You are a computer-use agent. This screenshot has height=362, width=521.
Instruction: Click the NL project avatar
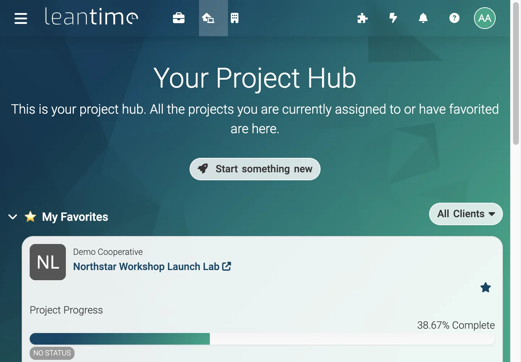(x=48, y=262)
